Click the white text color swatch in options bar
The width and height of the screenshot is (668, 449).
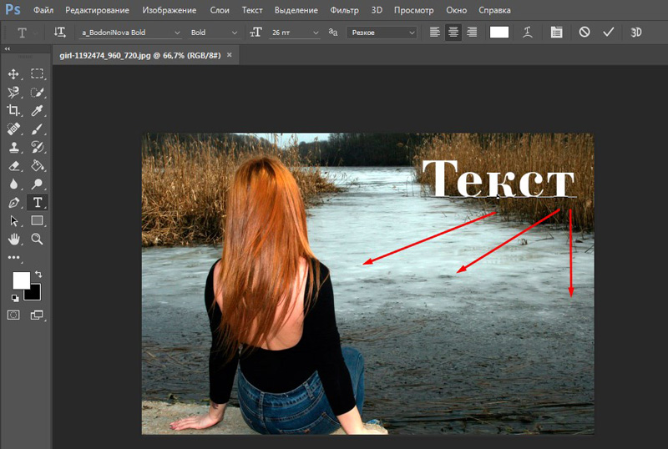(499, 32)
